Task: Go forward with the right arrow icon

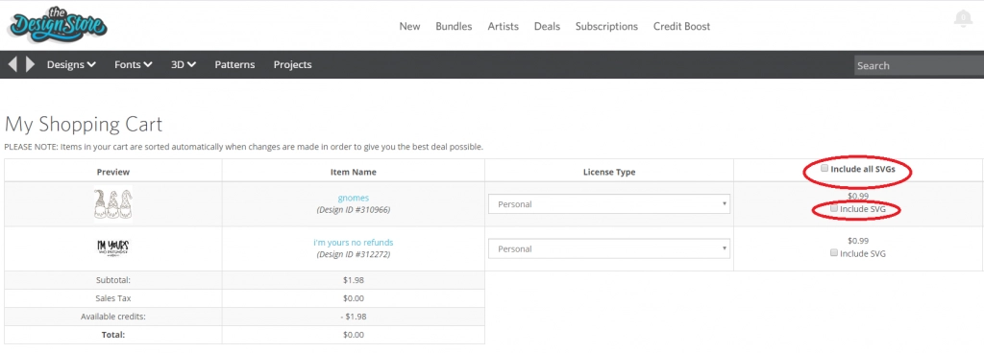Action: pos(30,64)
